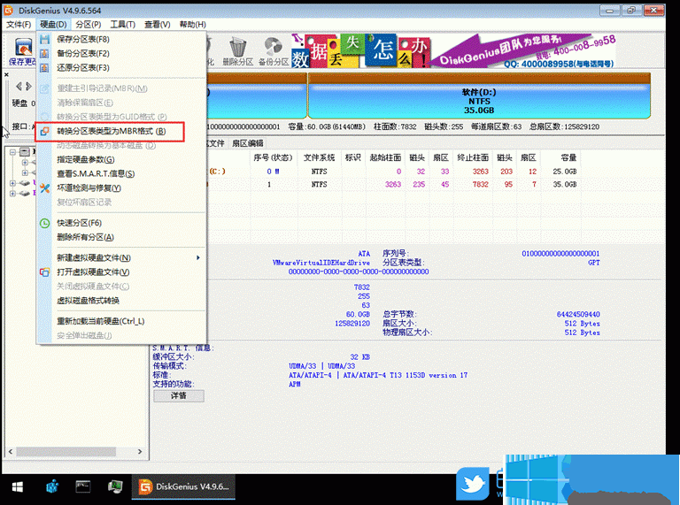Switch to the 扇区编辑 tab
This screenshot has width=680, height=505.
click(x=248, y=143)
